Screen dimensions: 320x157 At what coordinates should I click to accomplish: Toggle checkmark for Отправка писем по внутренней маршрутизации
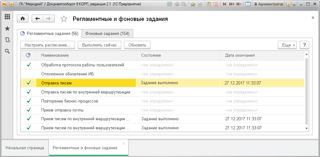coord(29,92)
